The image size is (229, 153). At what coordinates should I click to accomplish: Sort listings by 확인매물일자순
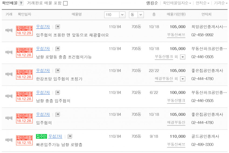[177, 3]
